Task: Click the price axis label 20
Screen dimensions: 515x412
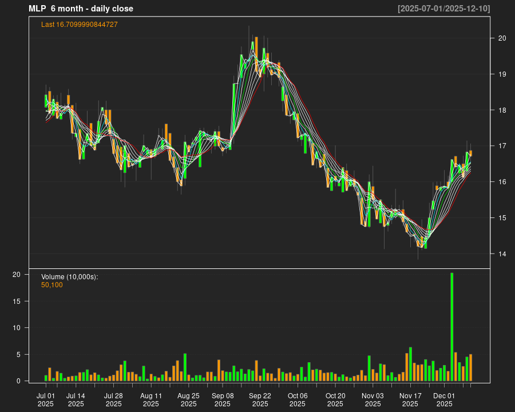Action: [502, 38]
